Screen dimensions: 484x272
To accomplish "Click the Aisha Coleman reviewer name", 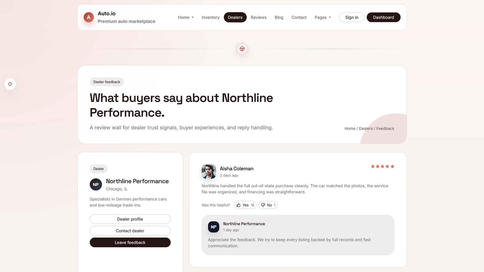I will click(x=236, y=169).
